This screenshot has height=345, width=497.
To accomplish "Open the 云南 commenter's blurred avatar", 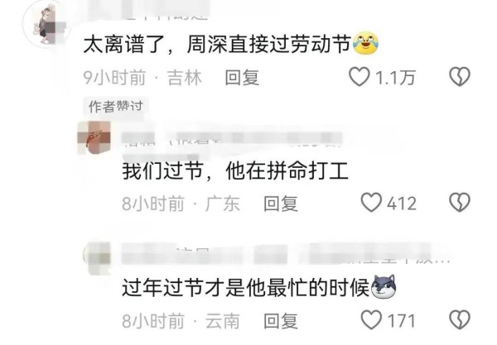I will click(x=97, y=258).
